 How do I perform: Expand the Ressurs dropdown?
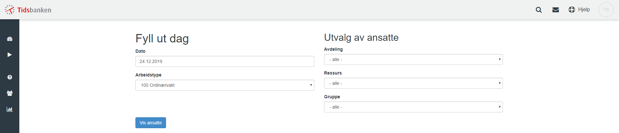tap(413, 83)
